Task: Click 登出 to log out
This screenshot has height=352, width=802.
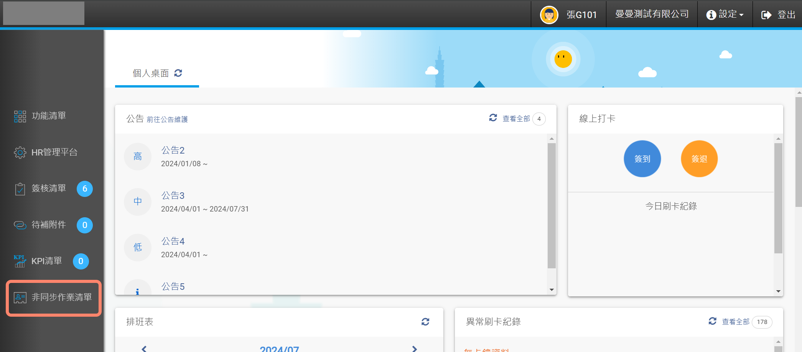Action: 778,15
